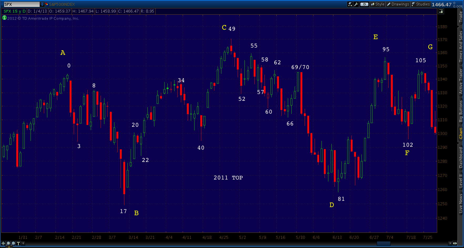Click the 7/25 date axis label
464x248 pixels.
428,237
